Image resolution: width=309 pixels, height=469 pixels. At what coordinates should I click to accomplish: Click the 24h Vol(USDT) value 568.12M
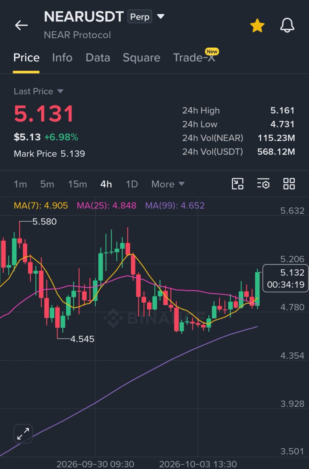coord(276,152)
